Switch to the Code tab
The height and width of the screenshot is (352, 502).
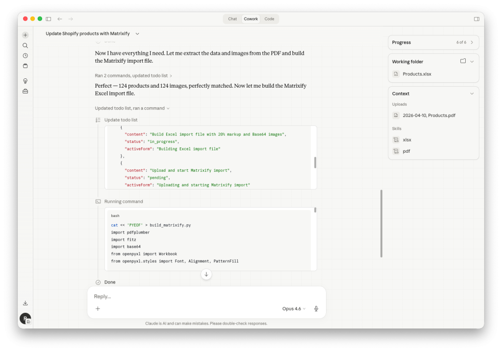269,19
